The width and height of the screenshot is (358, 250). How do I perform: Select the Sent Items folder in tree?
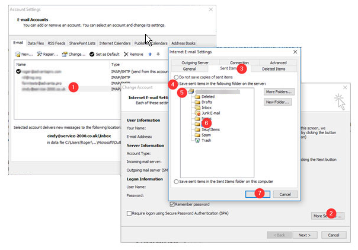pyautogui.click(x=210, y=129)
